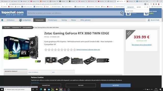Open the Réseau menu
The width and height of the screenshot is (163, 91).
pyautogui.click(x=74, y=20)
